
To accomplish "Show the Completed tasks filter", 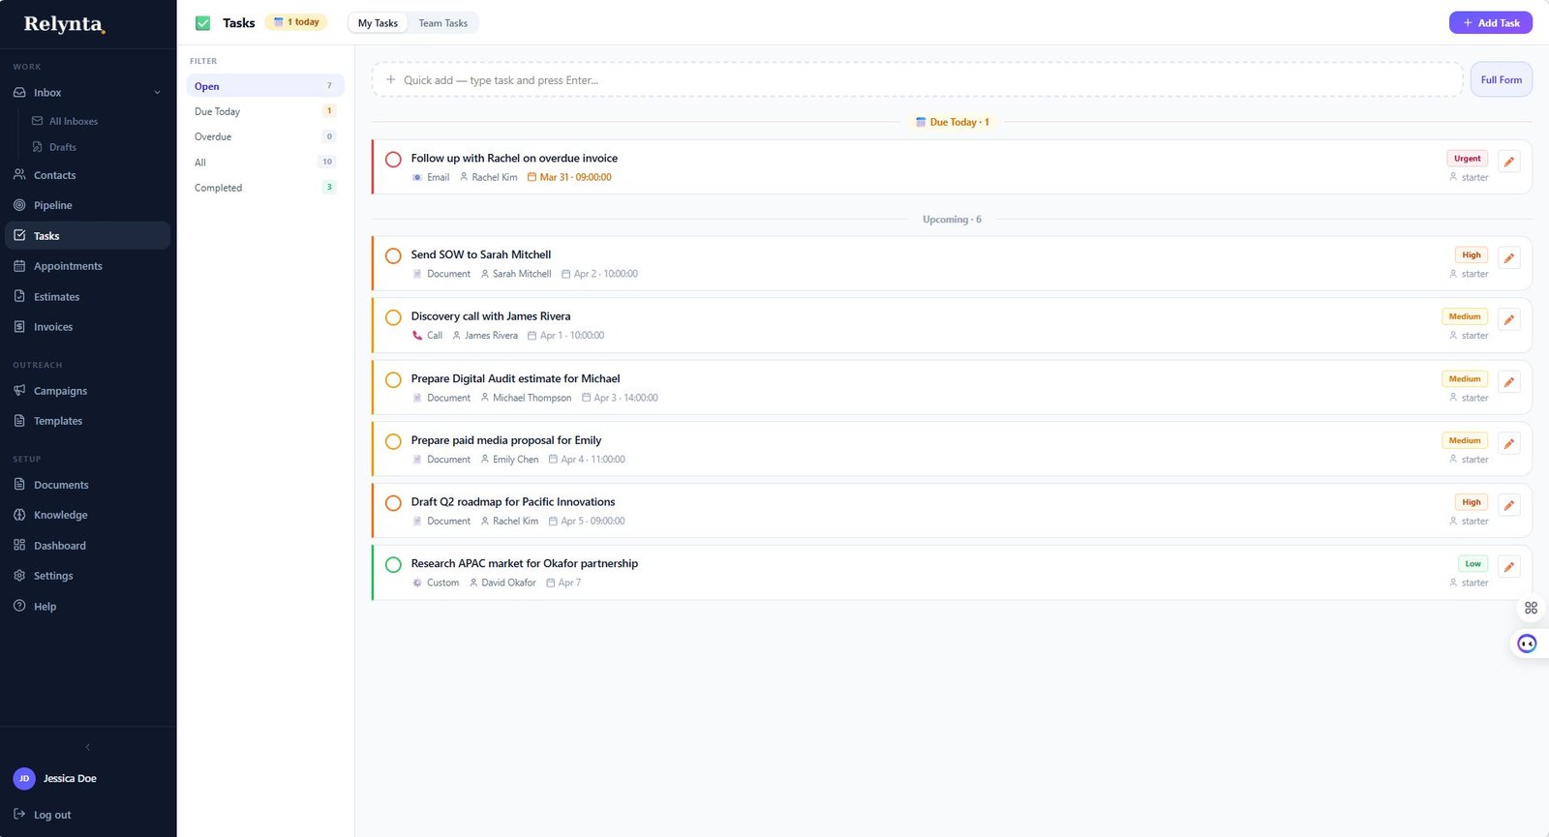I will tap(219, 188).
